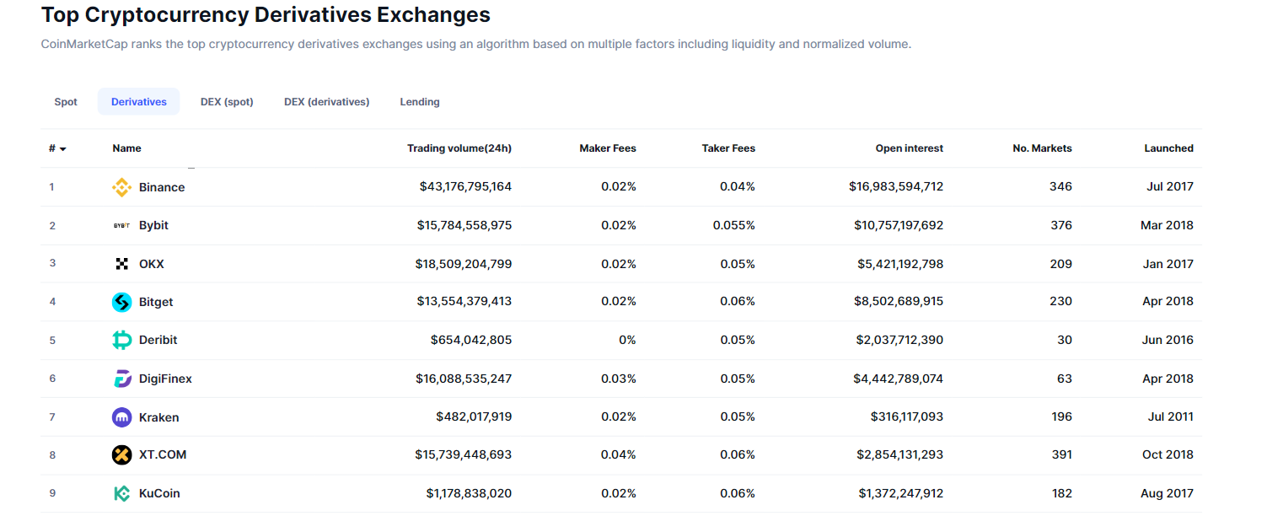This screenshot has height=516, width=1283.
Task: Click Bitget open interest $8,502,689,915
Action: (899, 301)
